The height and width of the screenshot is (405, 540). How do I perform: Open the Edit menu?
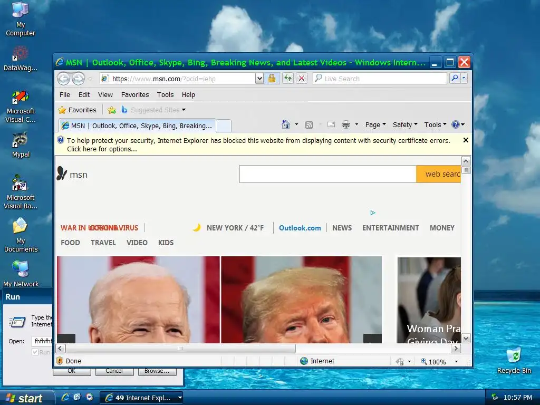point(84,95)
